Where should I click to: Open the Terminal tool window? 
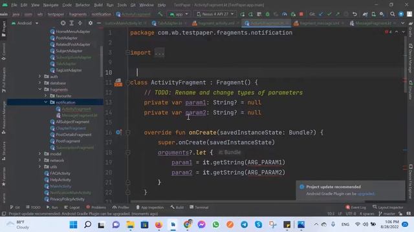pos(199,208)
